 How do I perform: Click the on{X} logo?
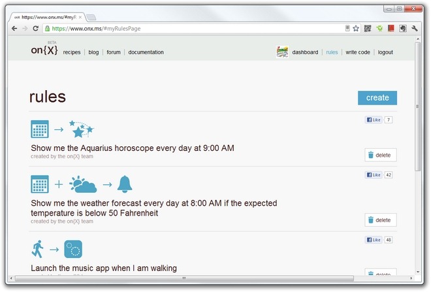(x=44, y=50)
